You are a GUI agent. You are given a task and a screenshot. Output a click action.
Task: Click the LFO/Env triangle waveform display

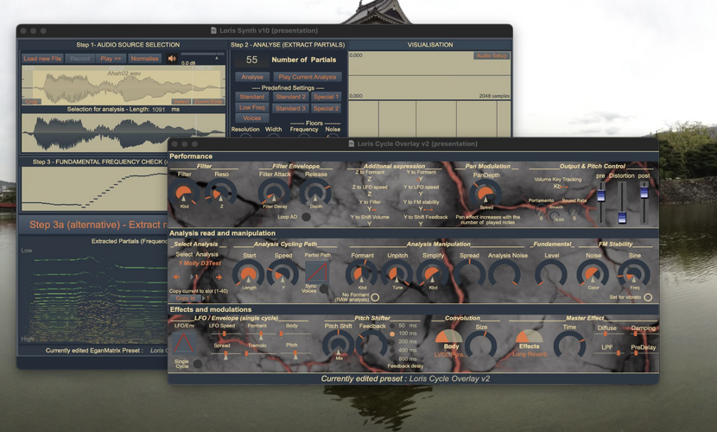coord(184,342)
